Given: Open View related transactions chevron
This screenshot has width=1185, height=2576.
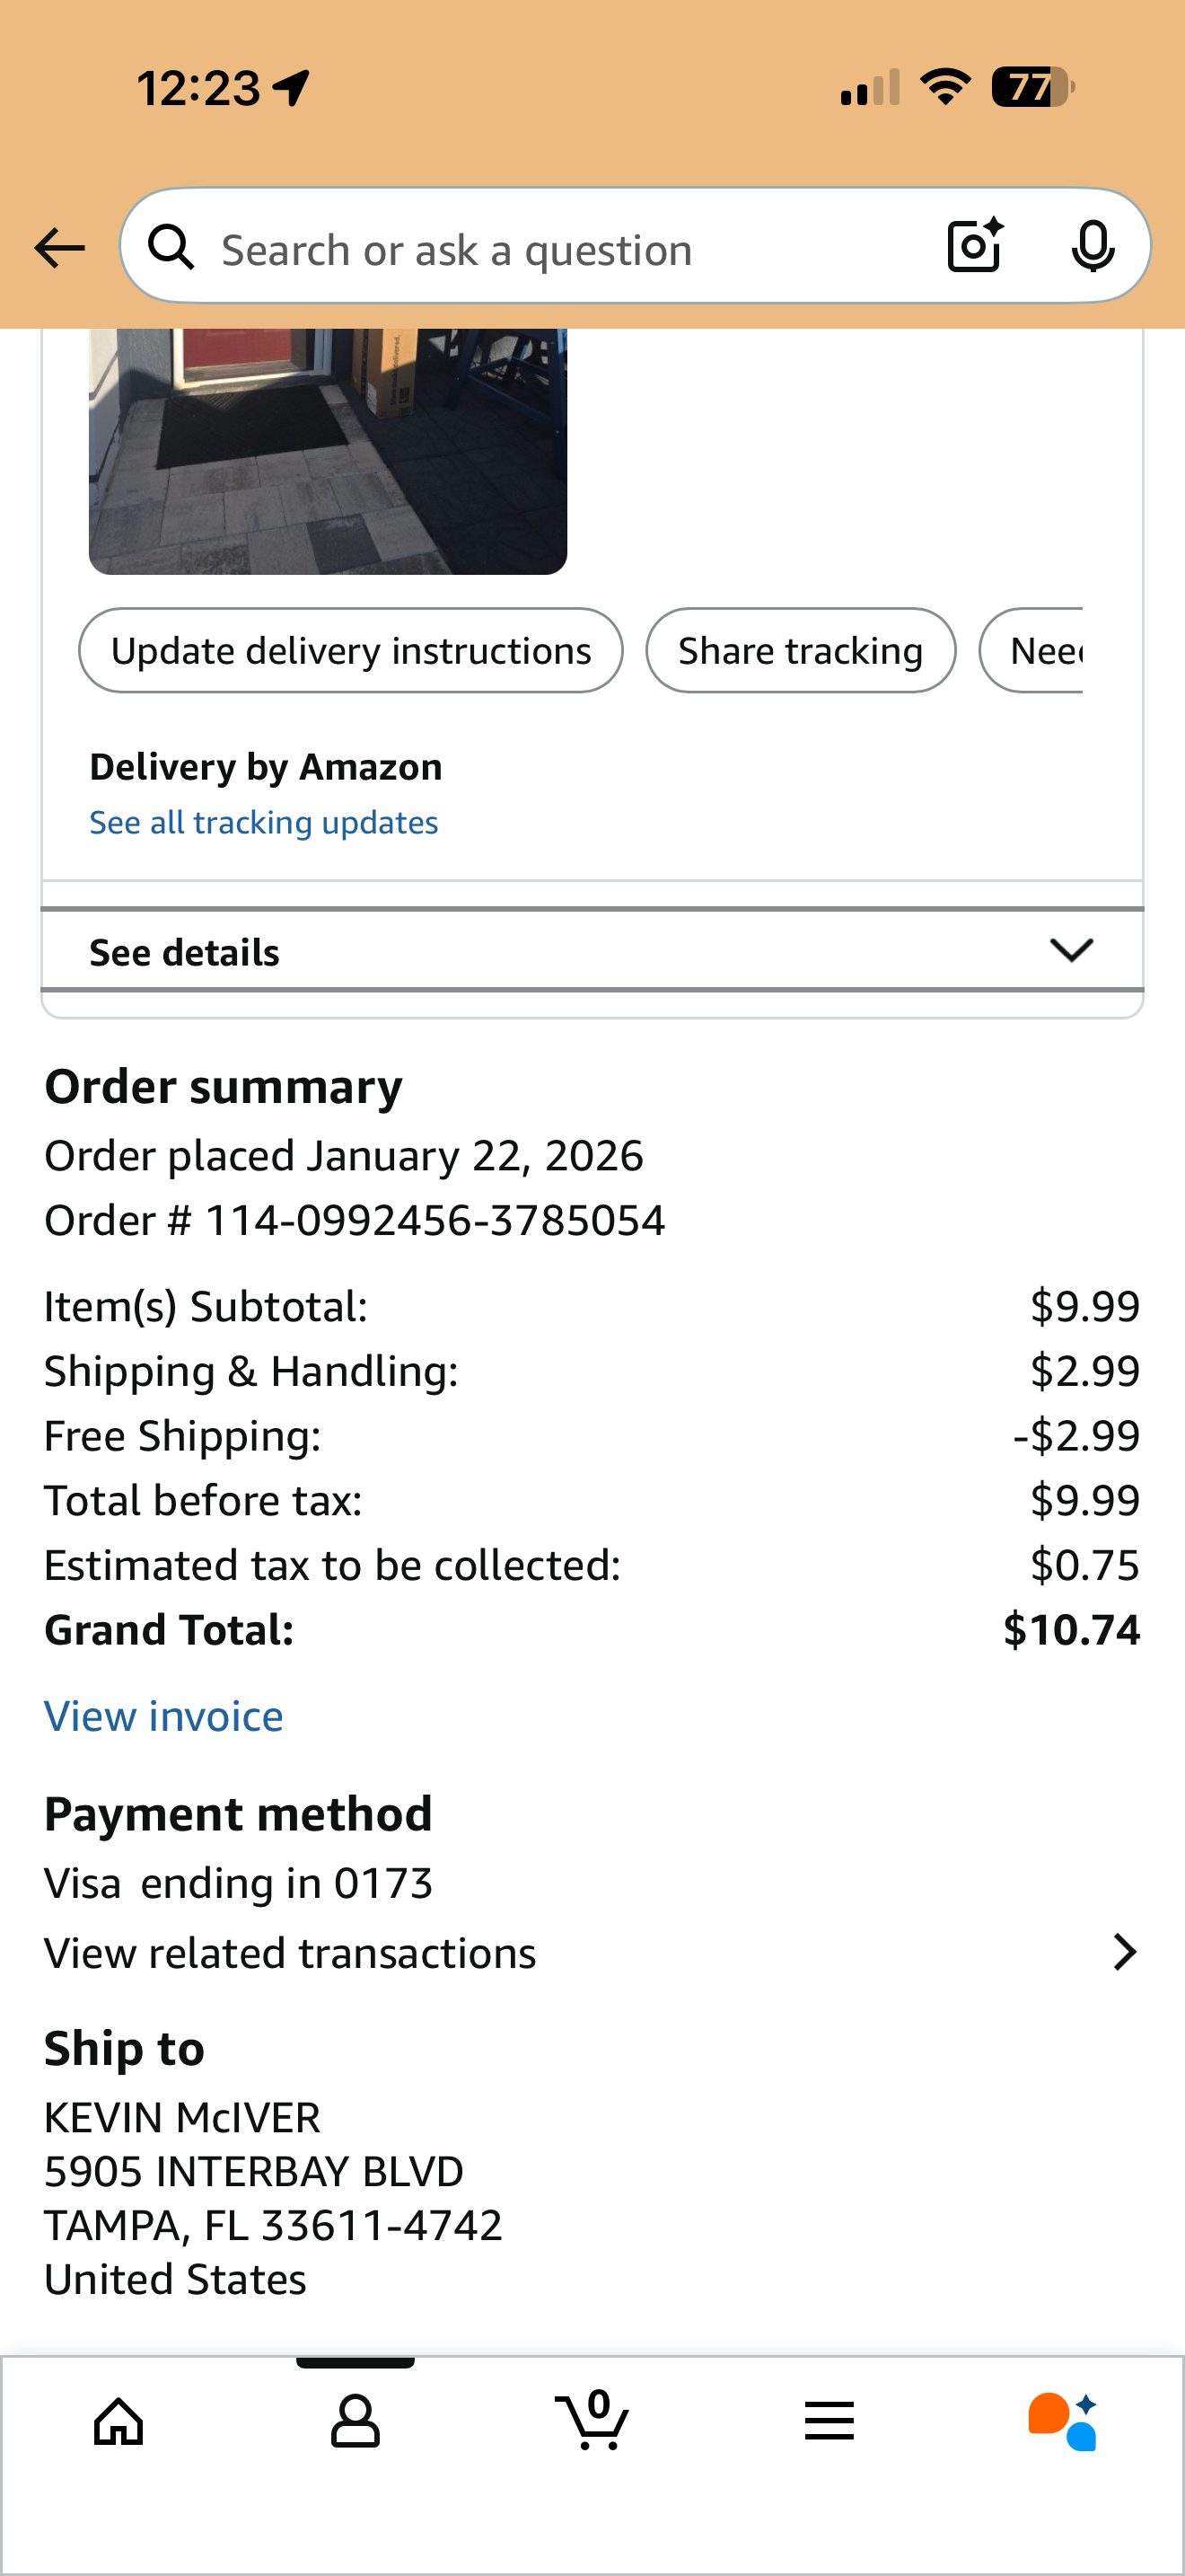Looking at the screenshot, I should pos(1125,1952).
